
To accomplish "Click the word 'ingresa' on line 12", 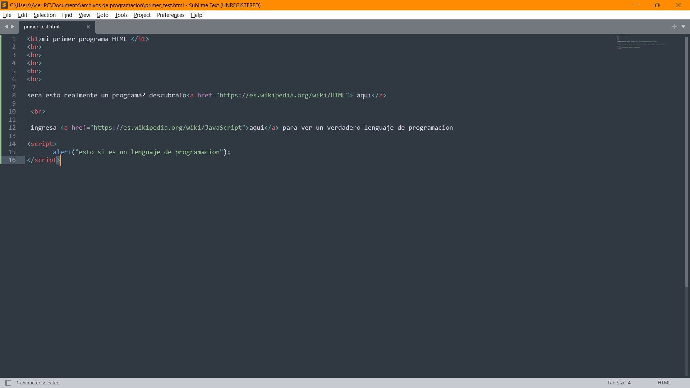I will pyautogui.click(x=43, y=128).
